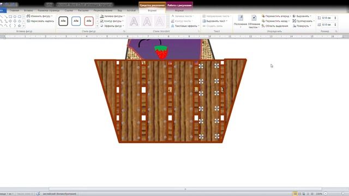Choose the second WordArt style letter A

point(147,22)
